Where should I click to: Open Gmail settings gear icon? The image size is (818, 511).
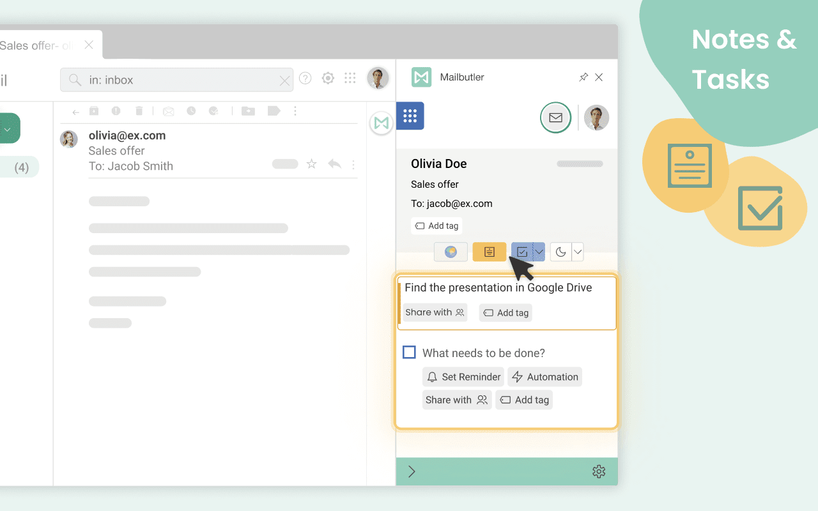tap(328, 79)
